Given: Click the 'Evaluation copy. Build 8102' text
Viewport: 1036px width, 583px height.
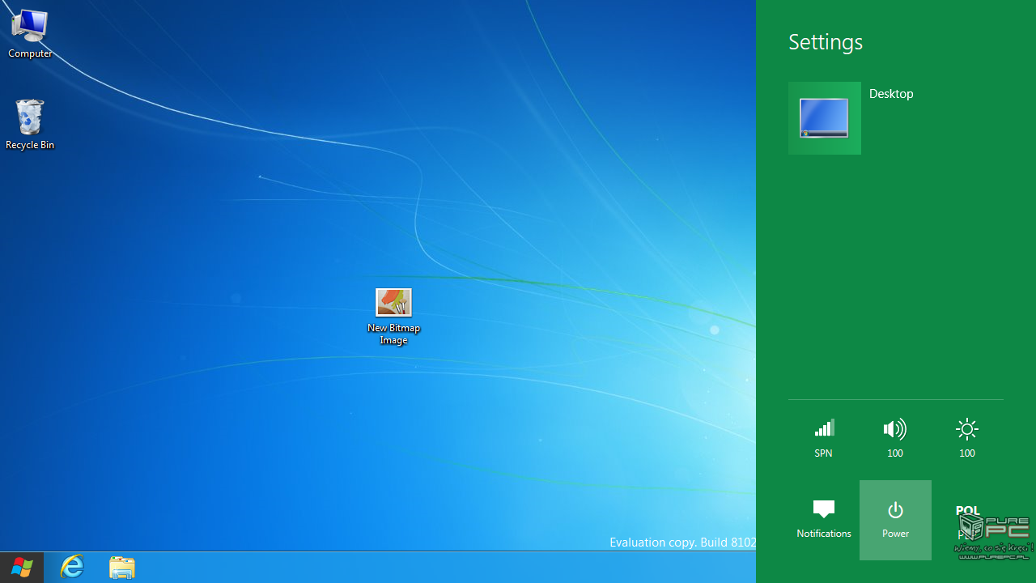Looking at the screenshot, I should pos(682,542).
